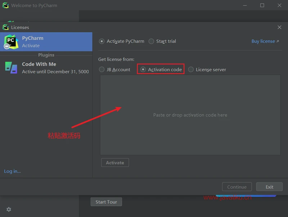288x217 pixels.
Task: Click the PyCharm product icon in Licenses list
Action: click(x=11, y=42)
